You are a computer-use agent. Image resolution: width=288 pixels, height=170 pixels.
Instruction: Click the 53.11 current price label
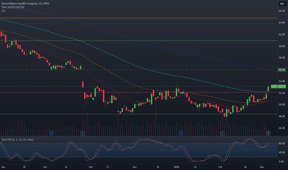pos(282,86)
